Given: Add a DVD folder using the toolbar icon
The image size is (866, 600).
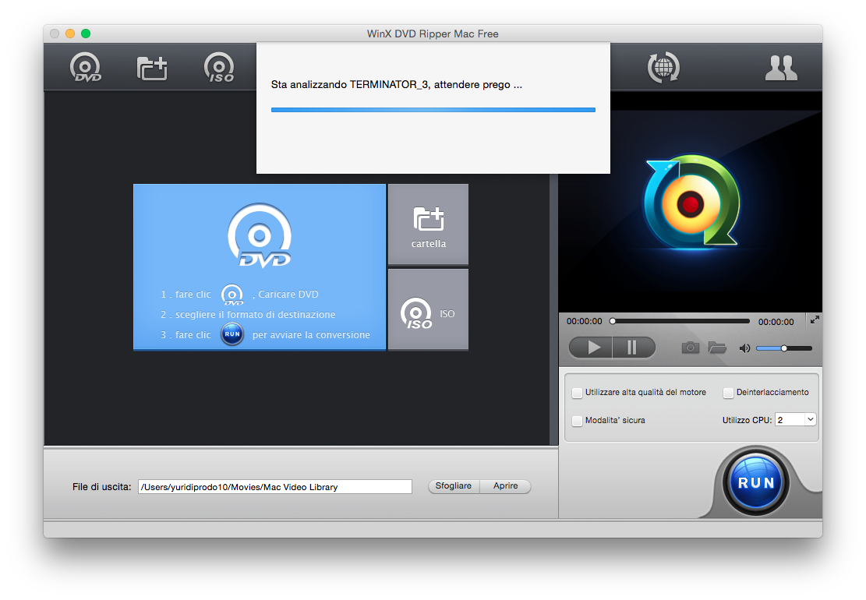Looking at the screenshot, I should pyautogui.click(x=152, y=68).
